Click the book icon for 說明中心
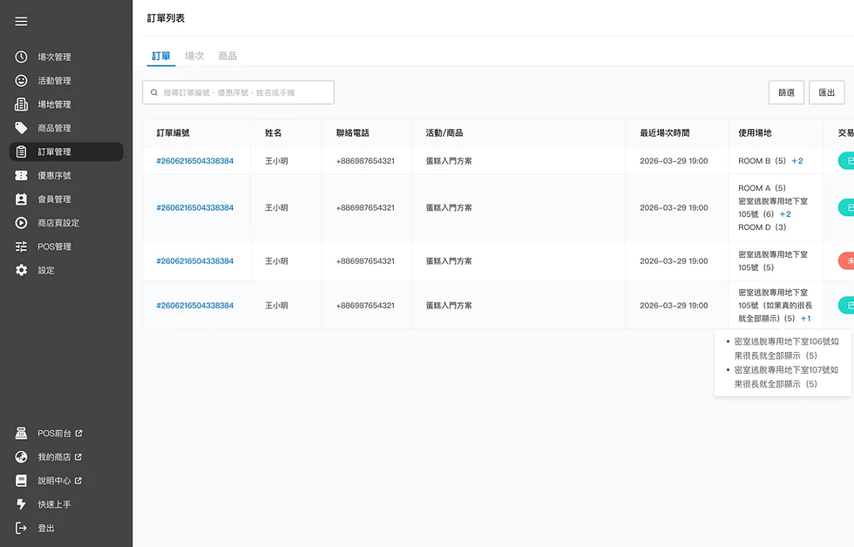The height and width of the screenshot is (547, 854). [x=21, y=481]
